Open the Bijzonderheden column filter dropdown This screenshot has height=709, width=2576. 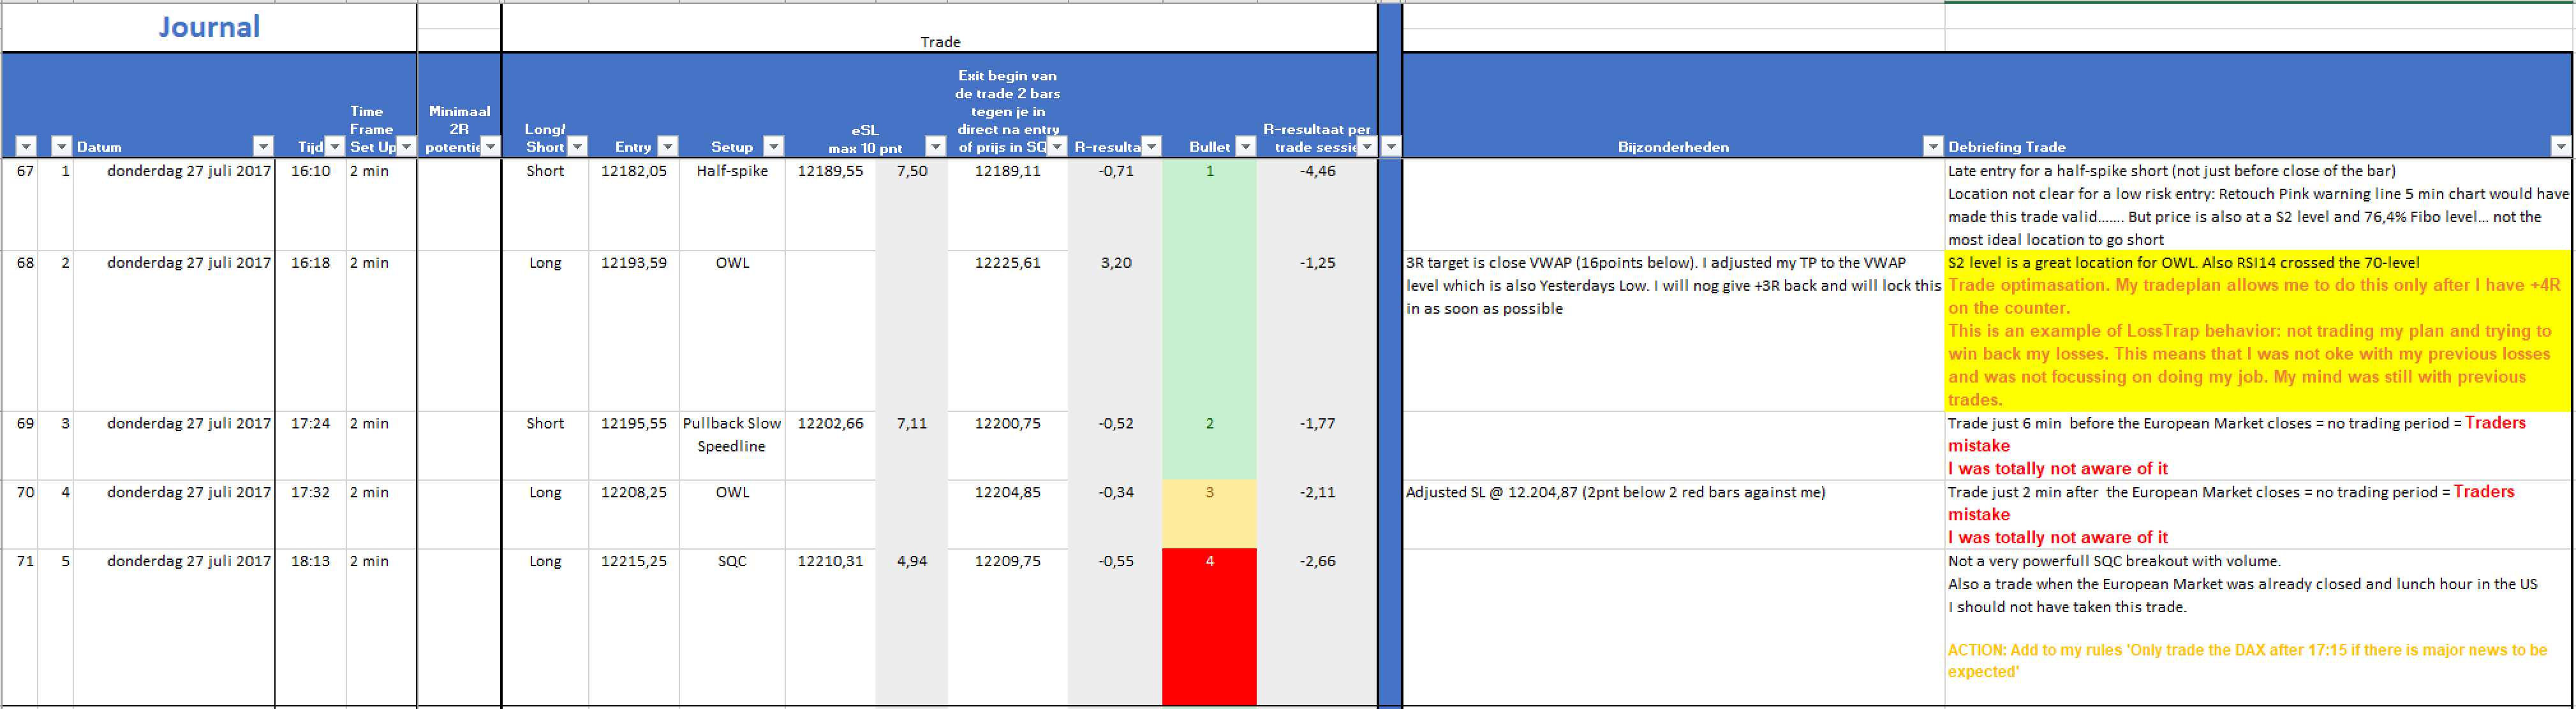(x=1933, y=146)
